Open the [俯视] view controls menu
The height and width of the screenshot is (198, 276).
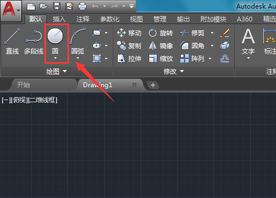19,100
